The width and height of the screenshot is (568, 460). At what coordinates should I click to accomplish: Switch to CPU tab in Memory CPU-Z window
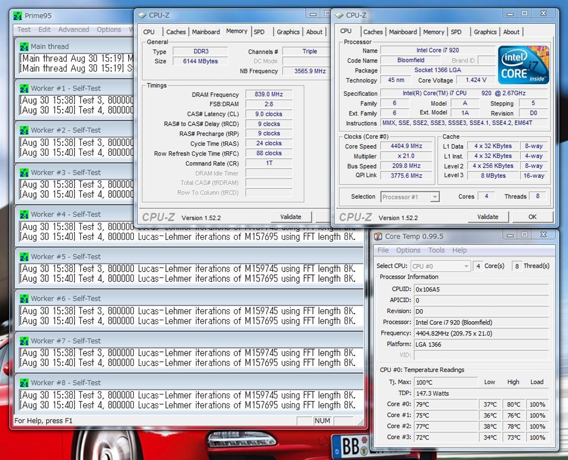[x=149, y=32]
